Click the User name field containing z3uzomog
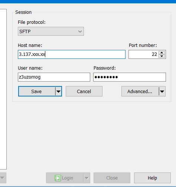176x187 pixels. [x=54, y=77]
